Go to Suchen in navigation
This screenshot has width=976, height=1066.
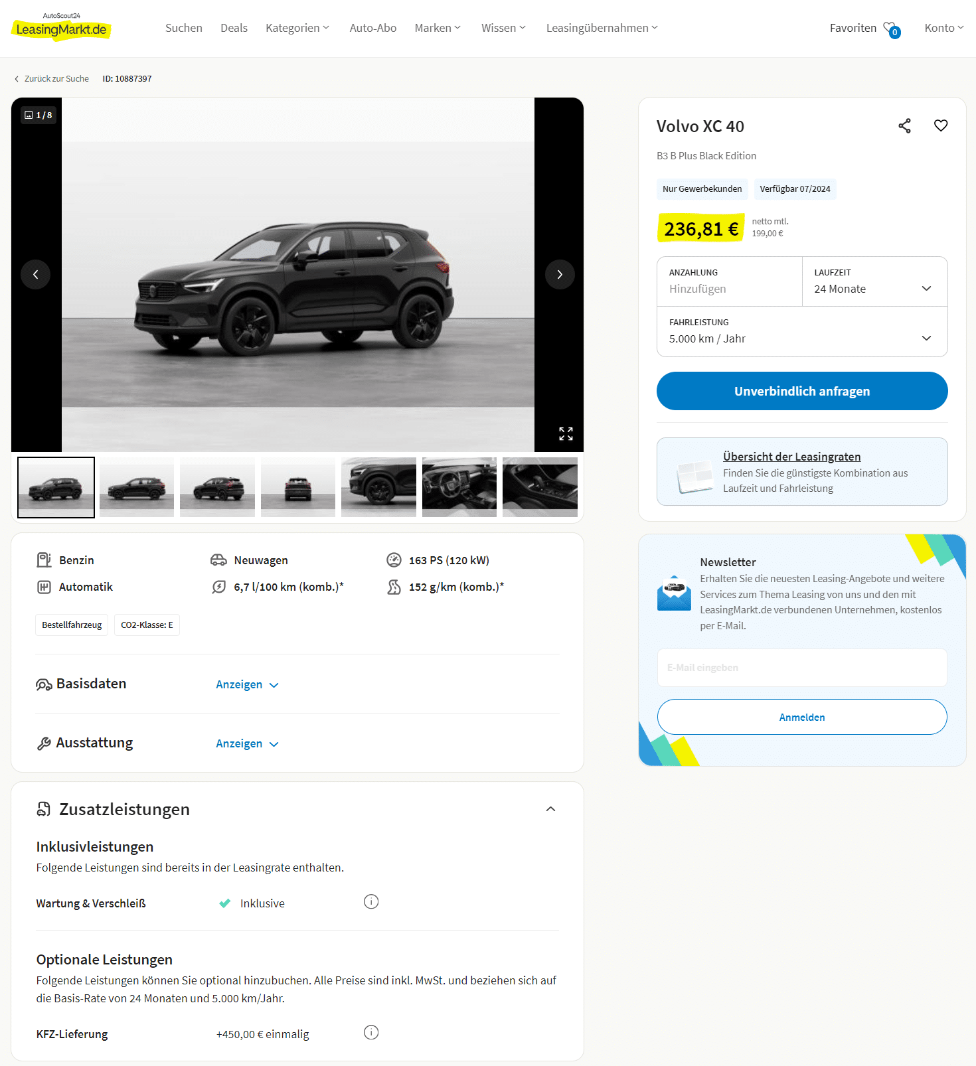[184, 28]
